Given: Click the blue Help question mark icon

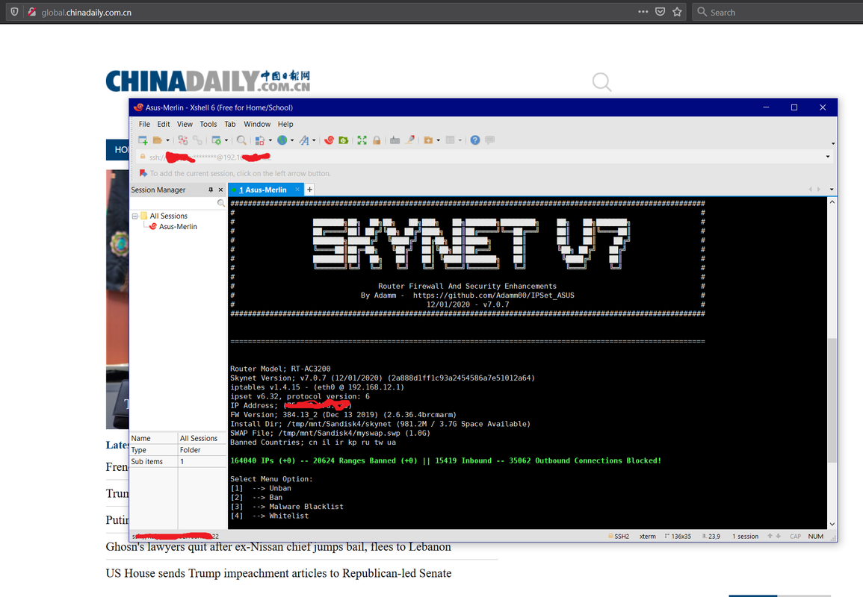Looking at the screenshot, I should [474, 140].
